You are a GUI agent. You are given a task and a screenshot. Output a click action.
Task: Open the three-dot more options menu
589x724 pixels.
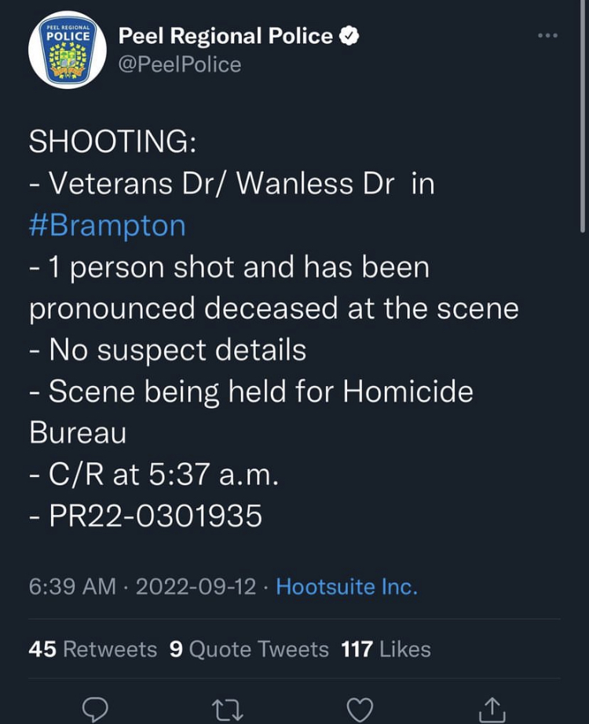click(547, 35)
